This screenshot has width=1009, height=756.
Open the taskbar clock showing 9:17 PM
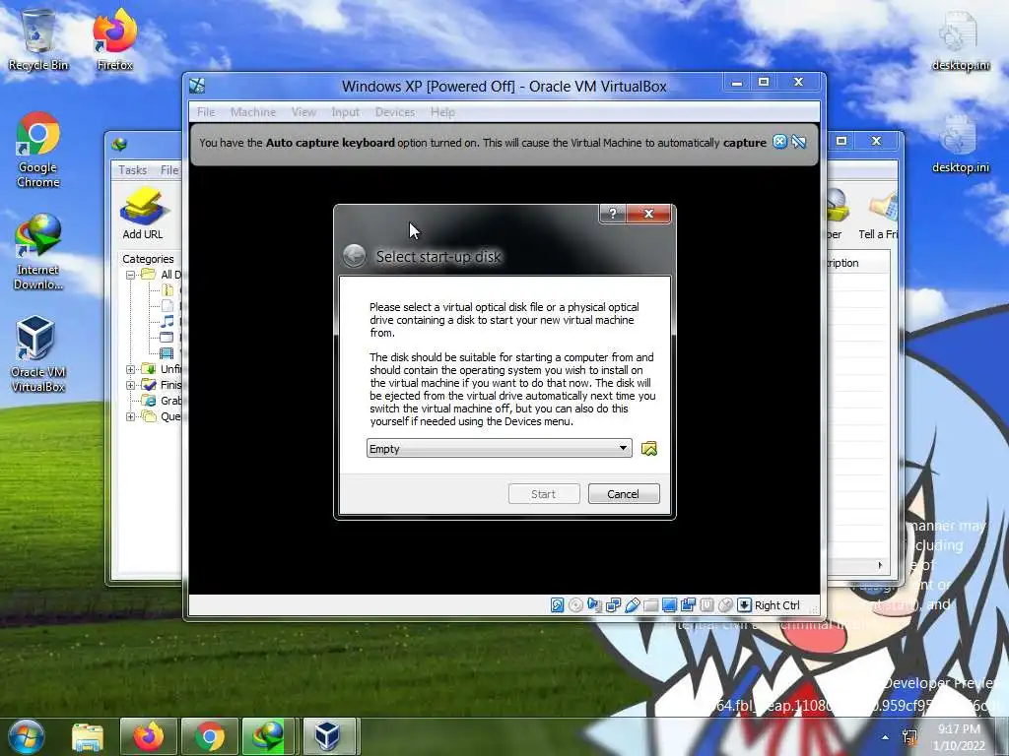coord(959,737)
